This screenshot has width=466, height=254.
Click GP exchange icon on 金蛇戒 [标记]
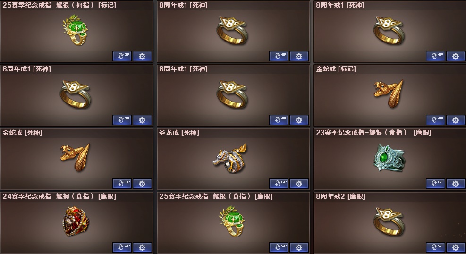[435, 120]
